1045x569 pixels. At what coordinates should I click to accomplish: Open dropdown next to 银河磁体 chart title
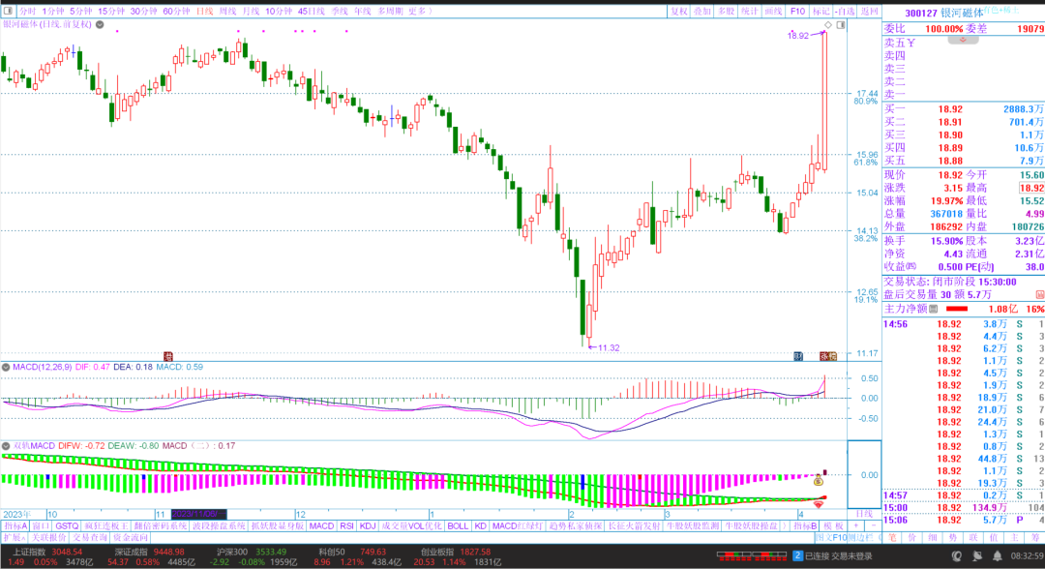point(99,24)
